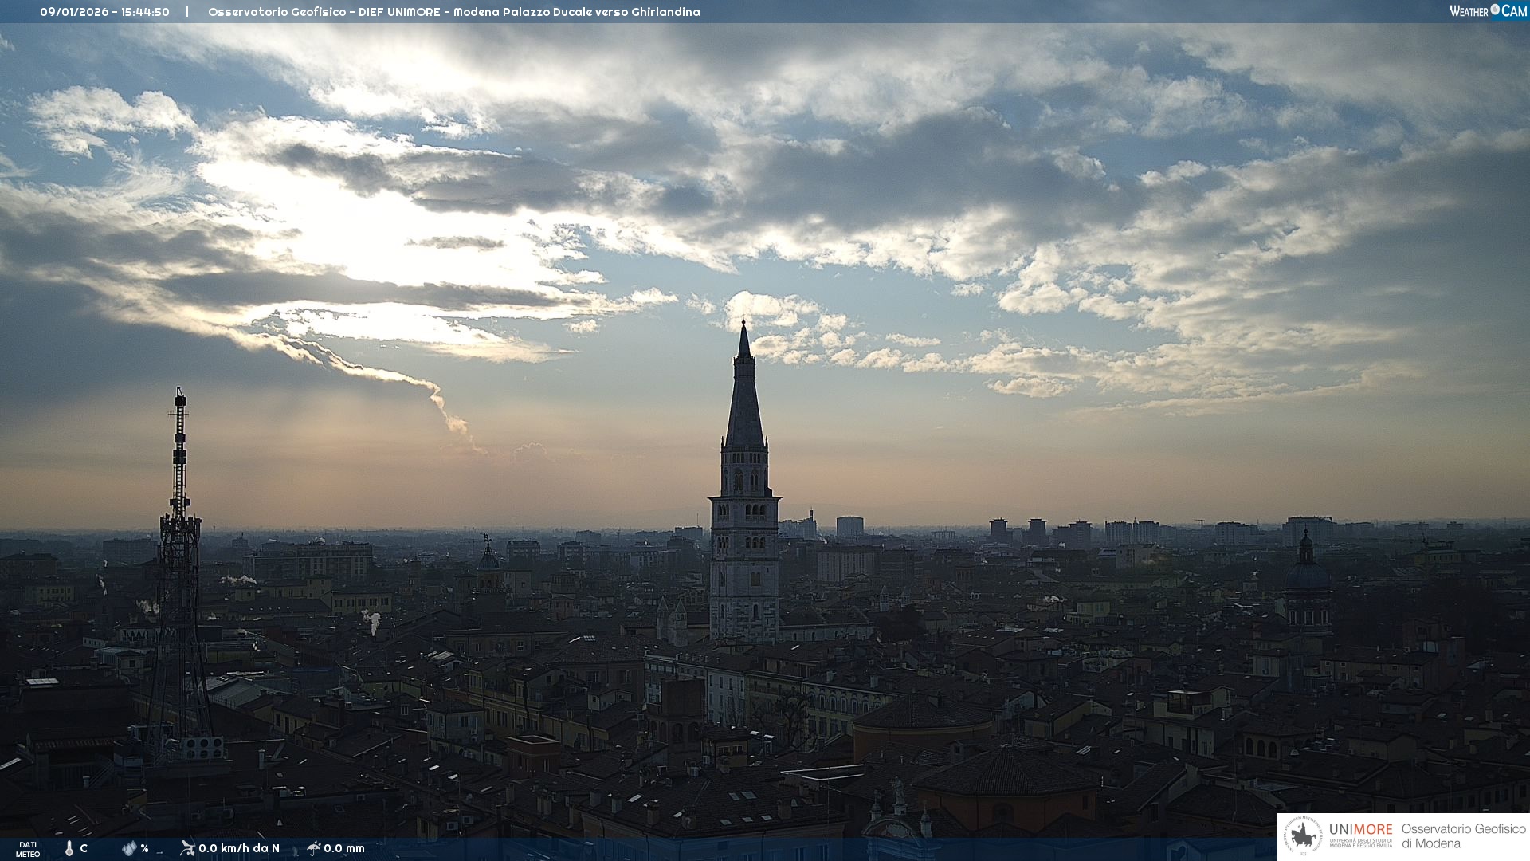Click the wind speed icon
Image resolution: width=1530 pixels, height=861 pixels.
(187, 848)
